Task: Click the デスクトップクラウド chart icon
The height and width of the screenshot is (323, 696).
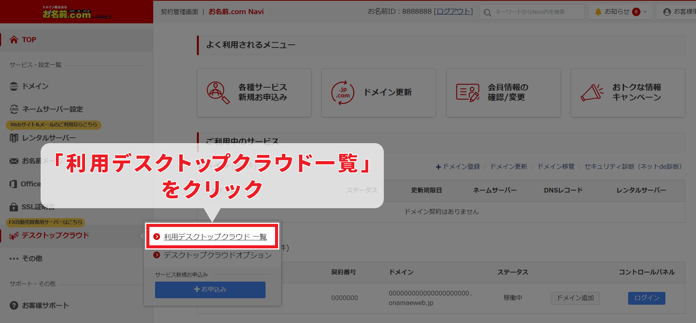Action: (14, 236)
